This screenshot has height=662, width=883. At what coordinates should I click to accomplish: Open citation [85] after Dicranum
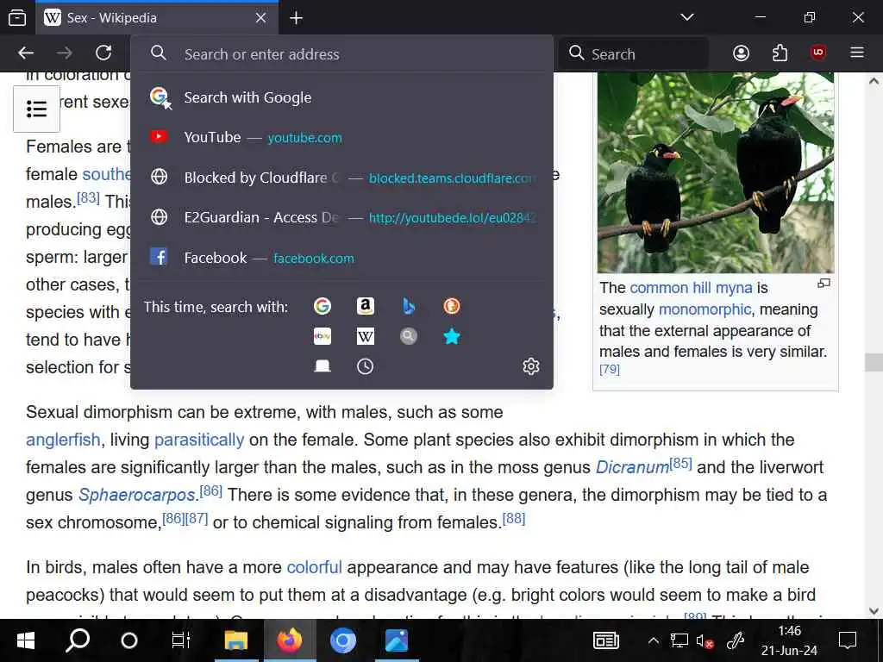pos(681,463)
